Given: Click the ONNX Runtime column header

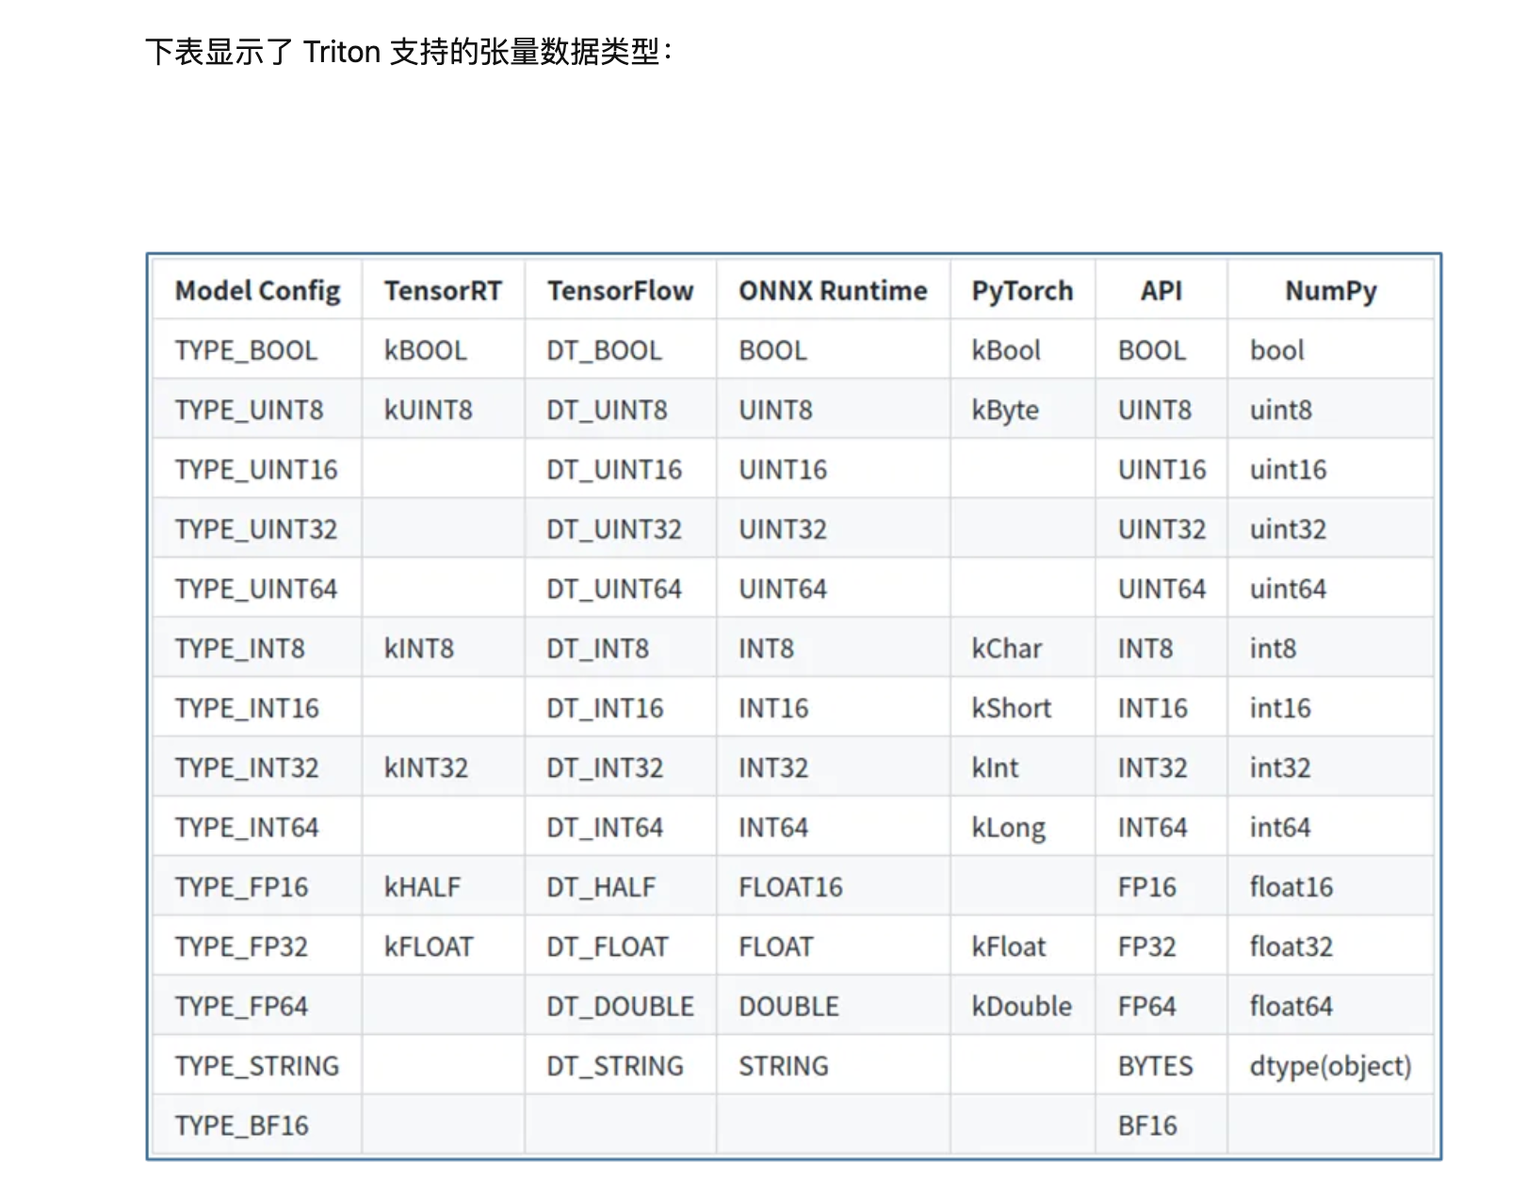Looking at the screenshot, I should click(833, 291).
